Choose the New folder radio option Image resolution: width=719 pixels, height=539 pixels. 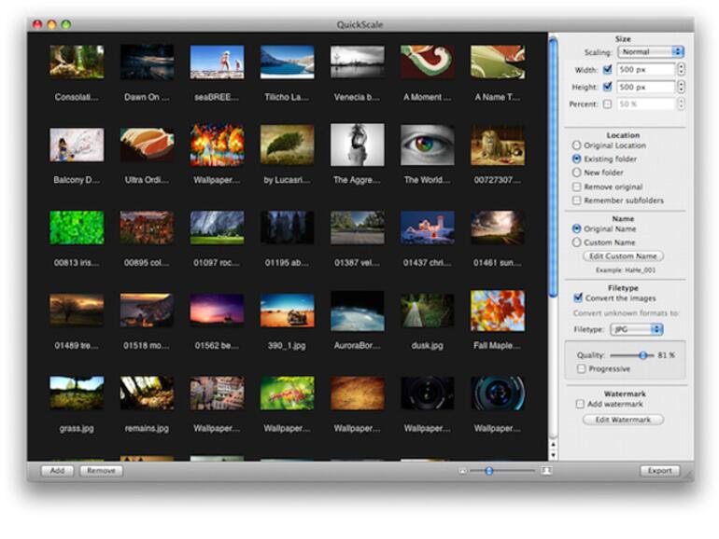click(576, 173)
